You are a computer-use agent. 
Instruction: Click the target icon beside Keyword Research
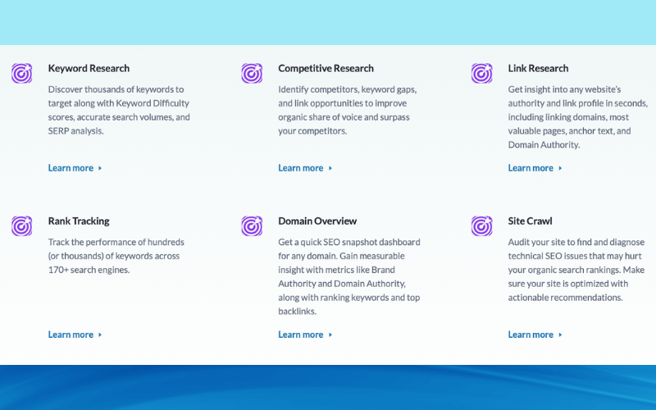(22, 74)
